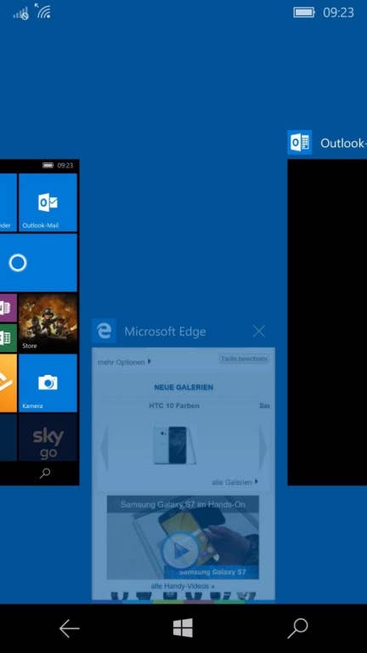Click 'alle Handy-Videos' link

point(183,586)
